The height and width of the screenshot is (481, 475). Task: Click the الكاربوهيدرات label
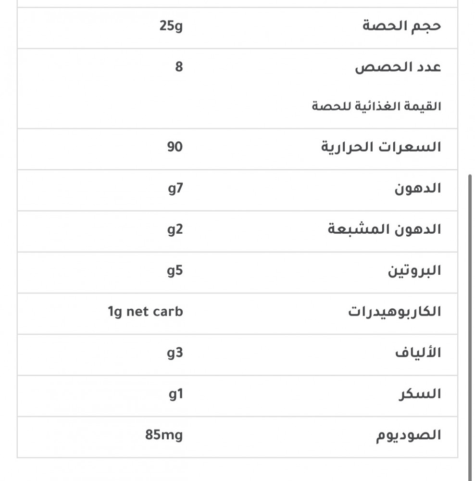click(394, 312)
